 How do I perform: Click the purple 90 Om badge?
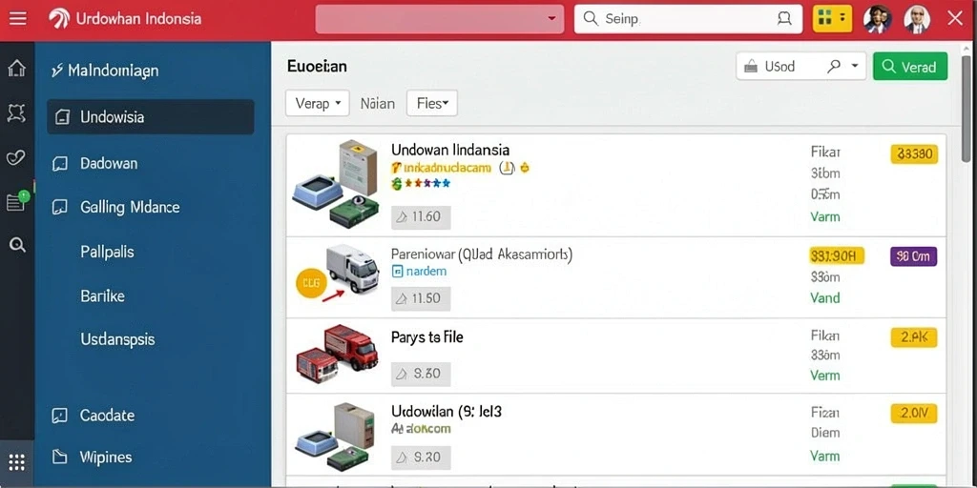pyautogui.click(x=913, y=255)
